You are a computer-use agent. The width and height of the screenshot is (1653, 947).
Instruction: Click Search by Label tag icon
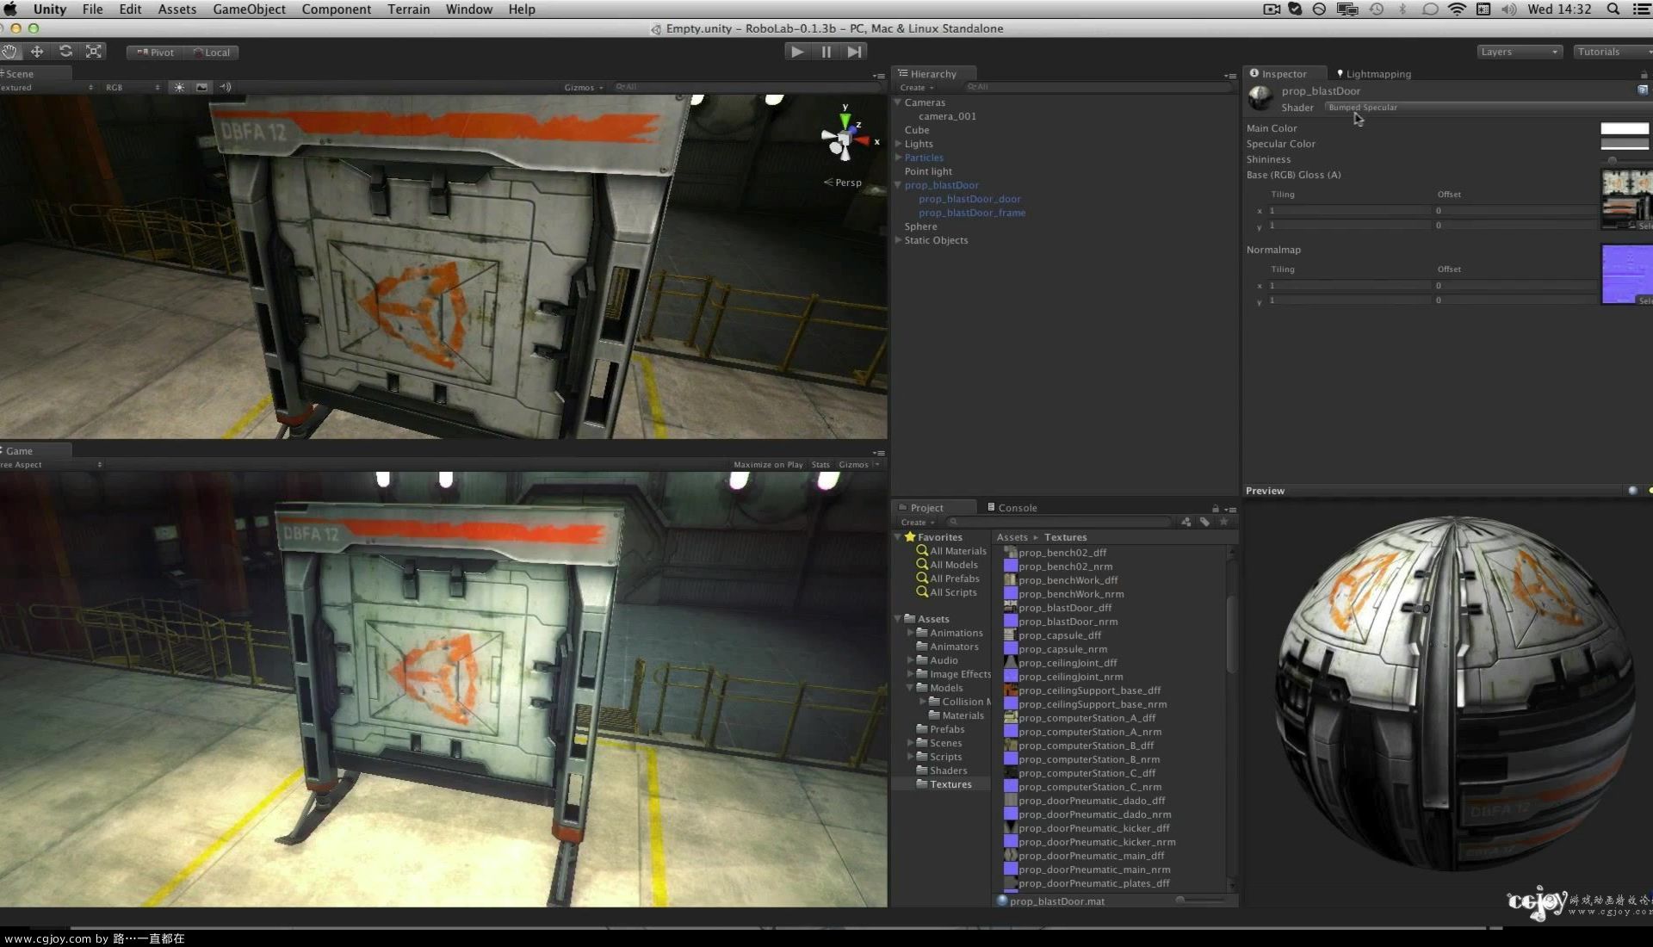pos(1205,522)
